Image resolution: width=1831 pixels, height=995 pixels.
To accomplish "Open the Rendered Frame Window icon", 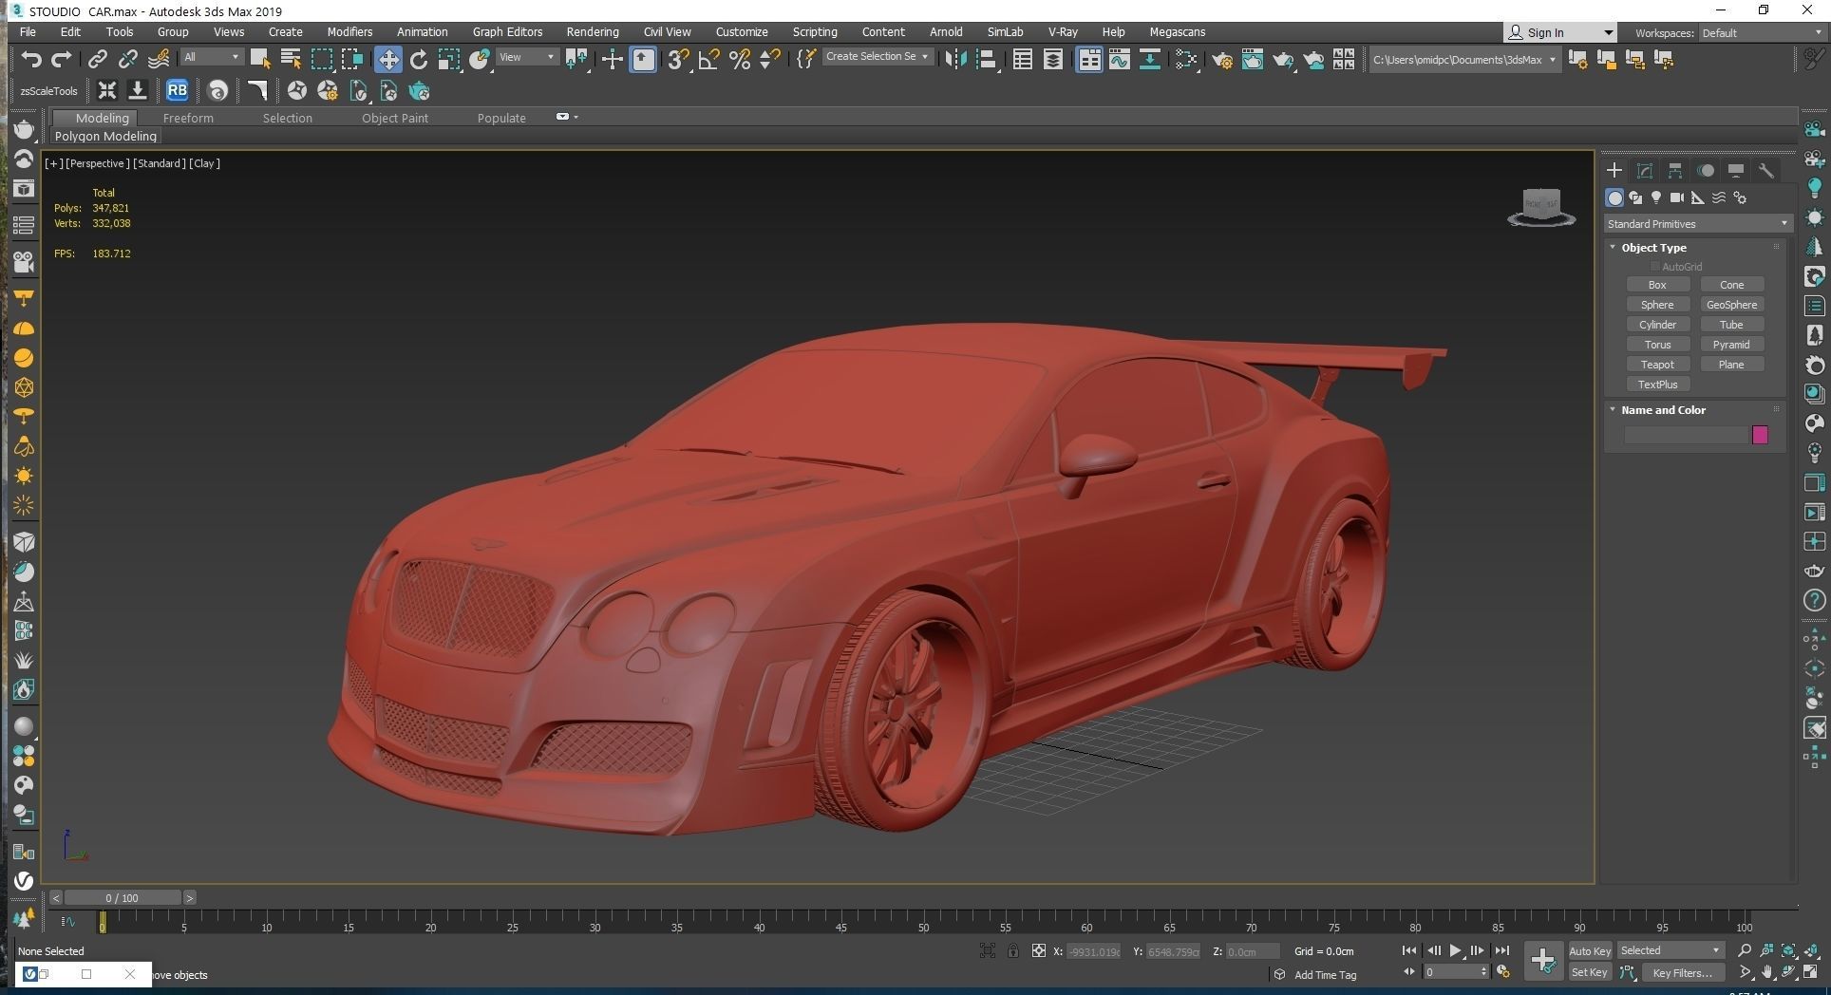I will [x=1253, y=60].
